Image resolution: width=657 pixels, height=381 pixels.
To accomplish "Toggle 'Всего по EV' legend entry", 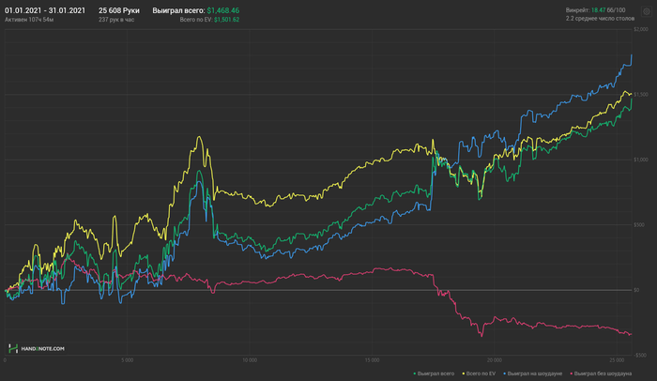I will (479, 373).
